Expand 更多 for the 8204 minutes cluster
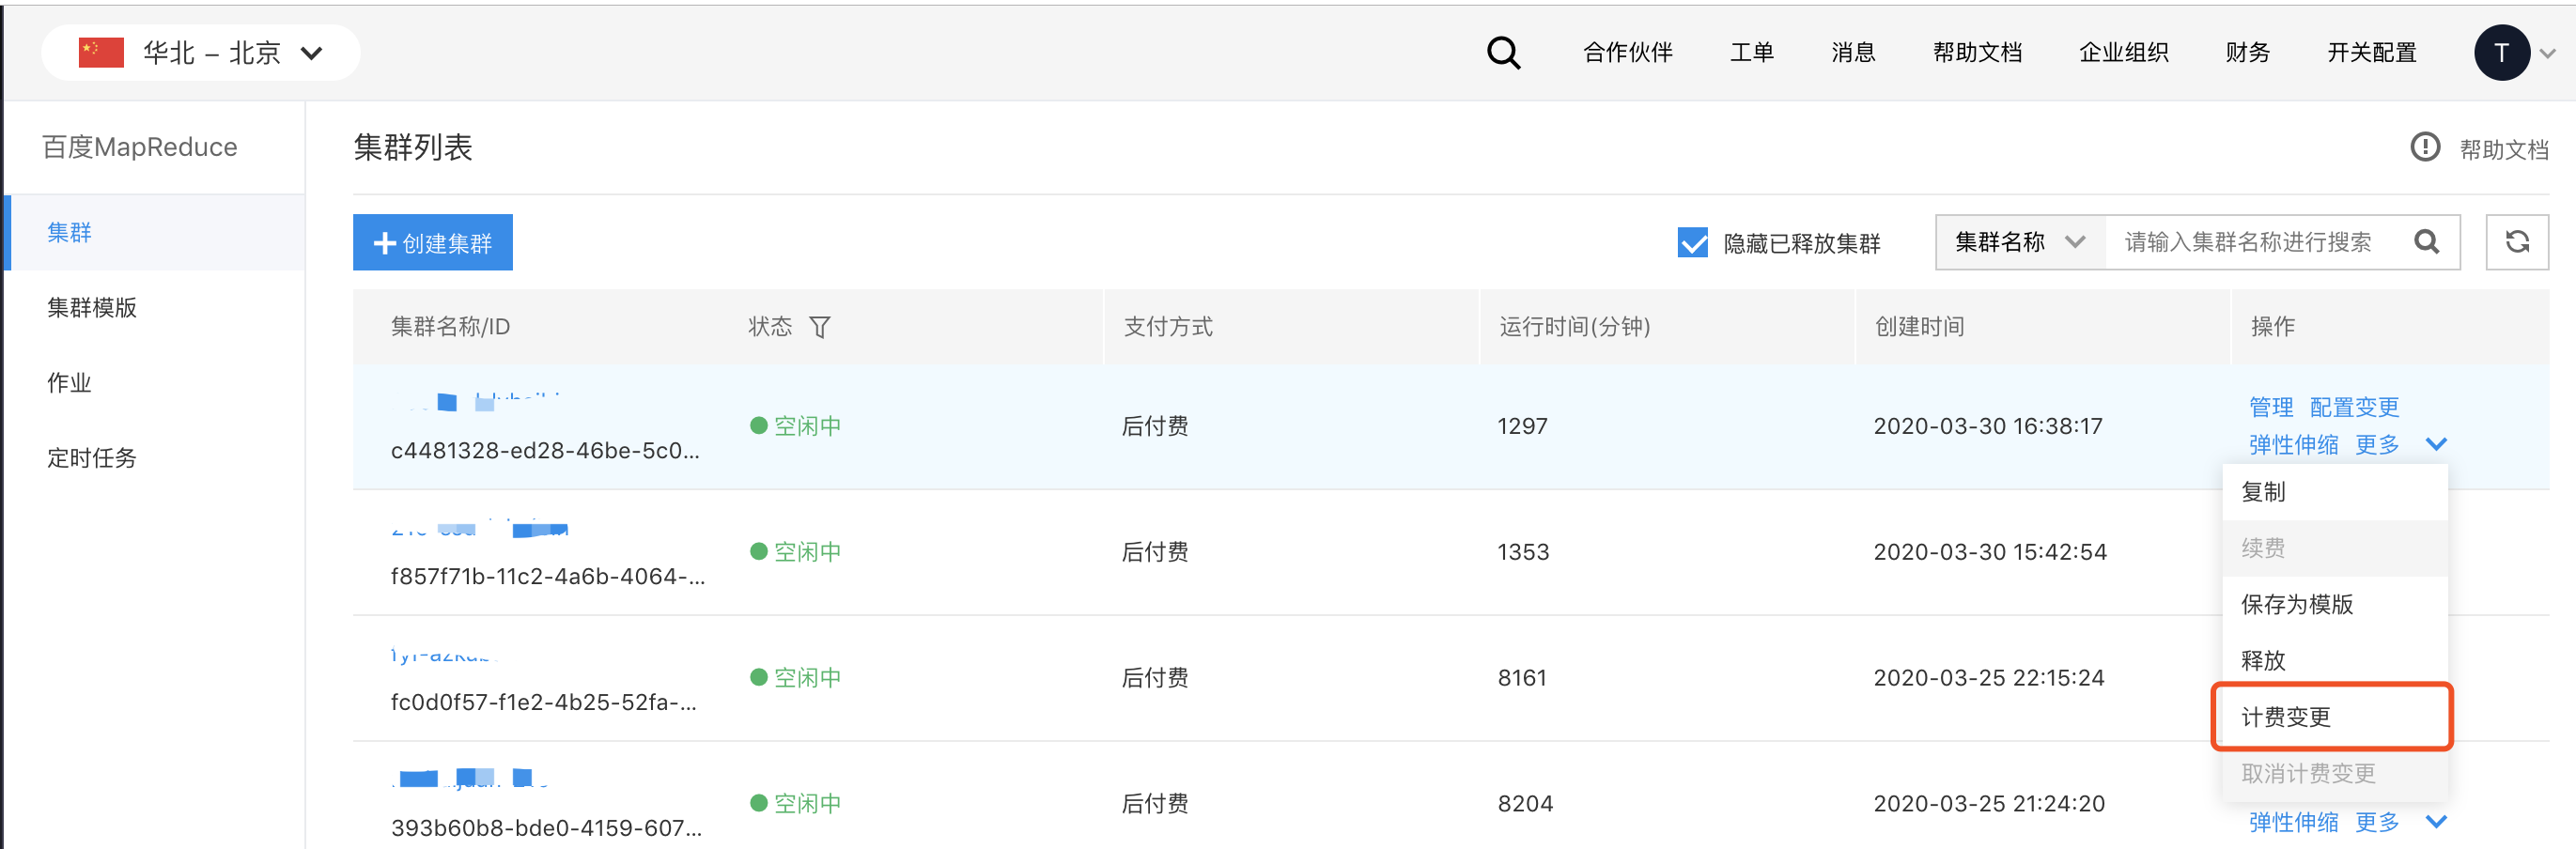Screen dimensions: 2576x849 2400,822
